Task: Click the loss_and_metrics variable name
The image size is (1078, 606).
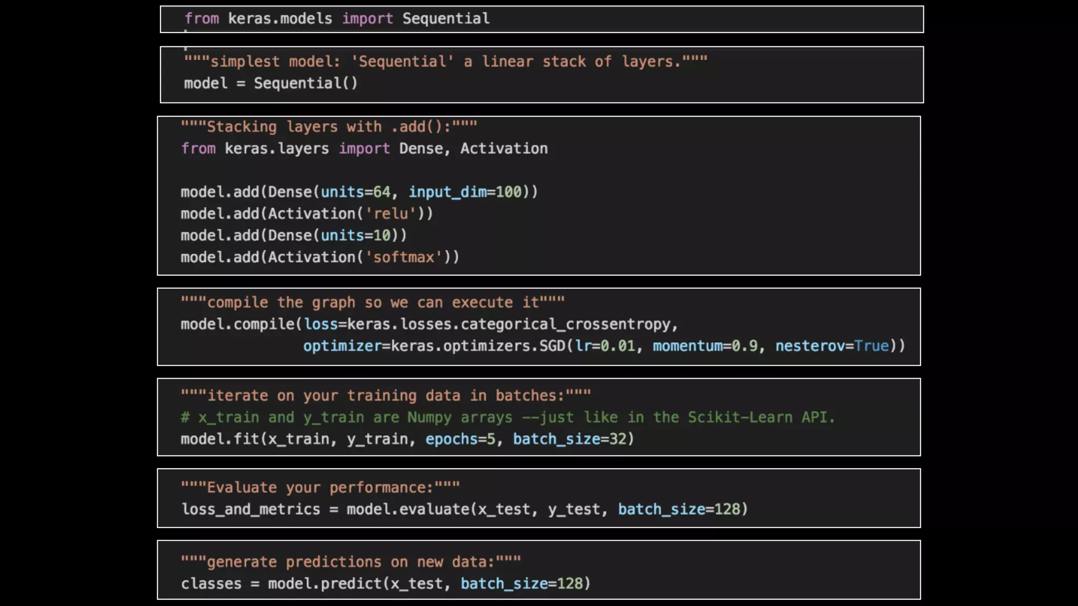Action: pyautogui.click(x=251, y=510)
